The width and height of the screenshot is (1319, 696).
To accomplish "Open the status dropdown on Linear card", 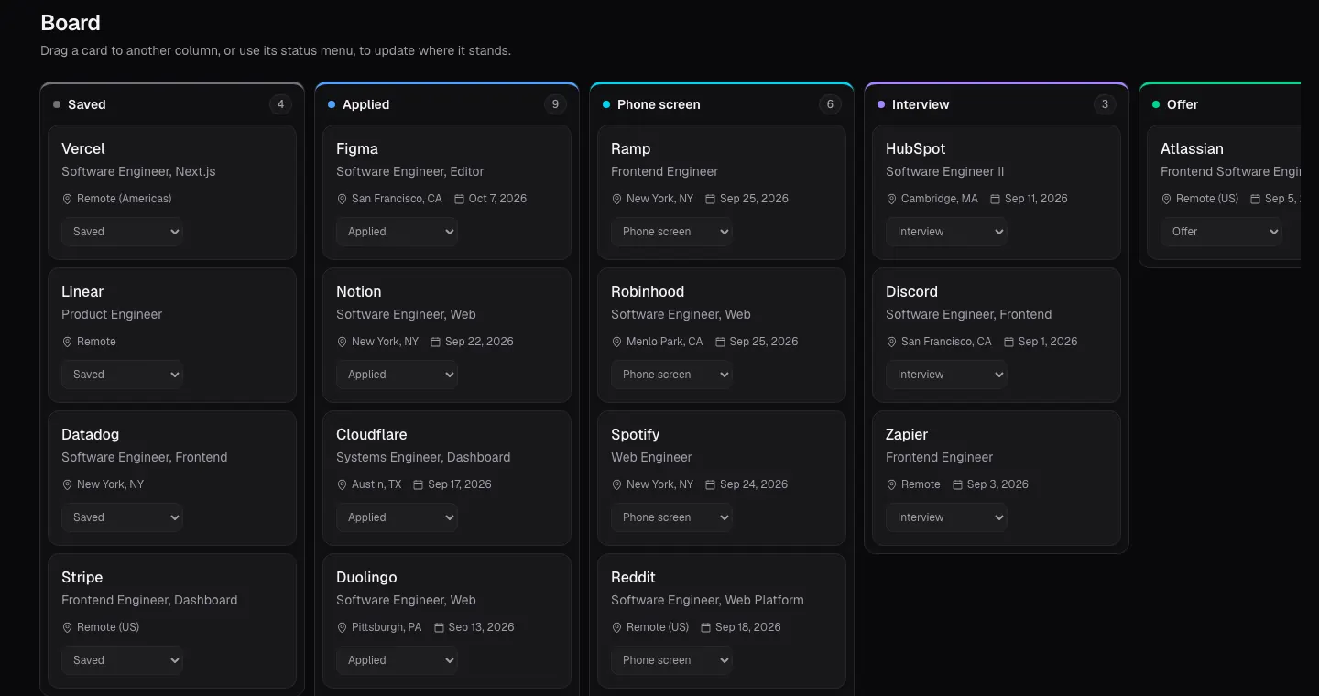I will point(122,375).
